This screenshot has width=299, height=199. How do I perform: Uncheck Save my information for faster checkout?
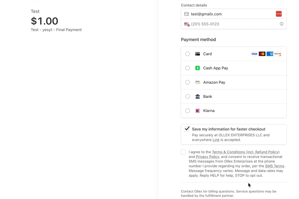[187, 129]
